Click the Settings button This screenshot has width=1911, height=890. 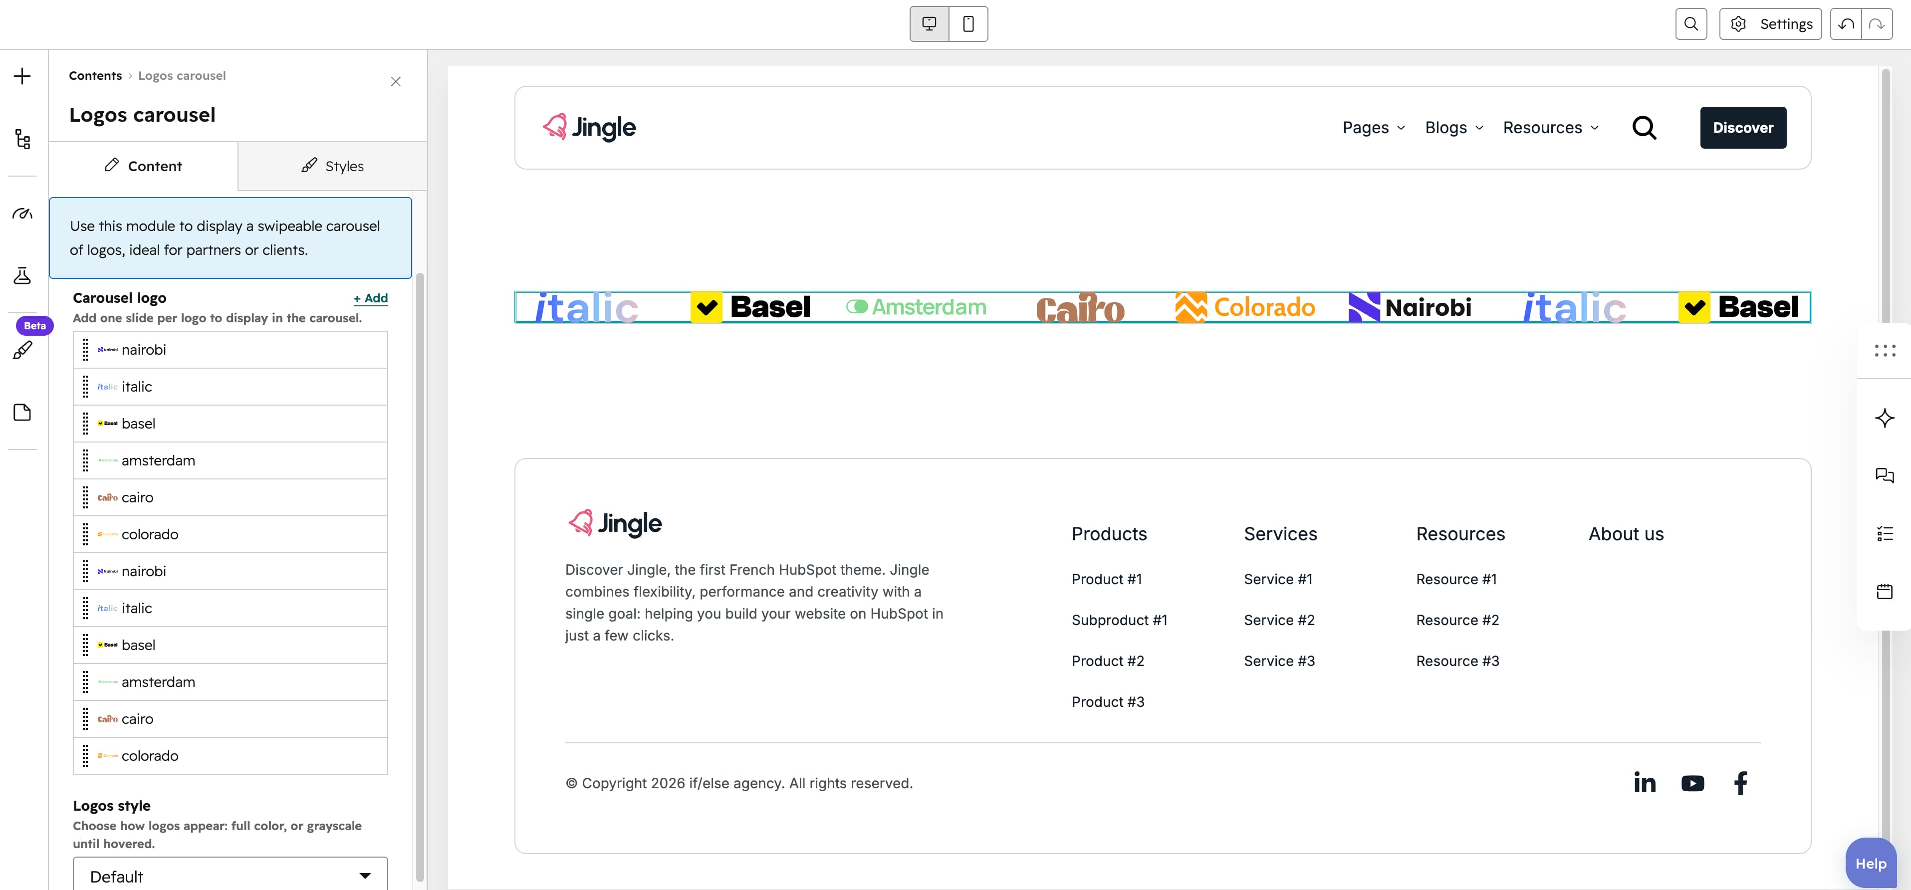click(x=1770, y=24)
